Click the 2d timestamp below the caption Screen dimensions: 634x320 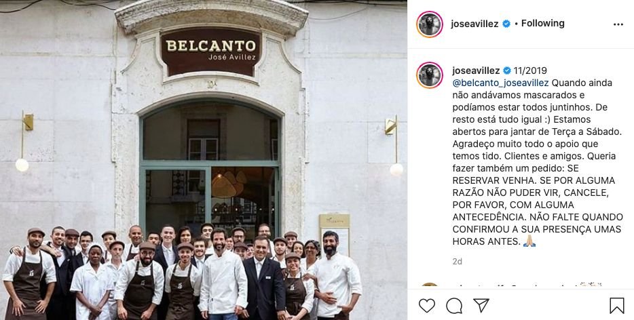point(458,262)
